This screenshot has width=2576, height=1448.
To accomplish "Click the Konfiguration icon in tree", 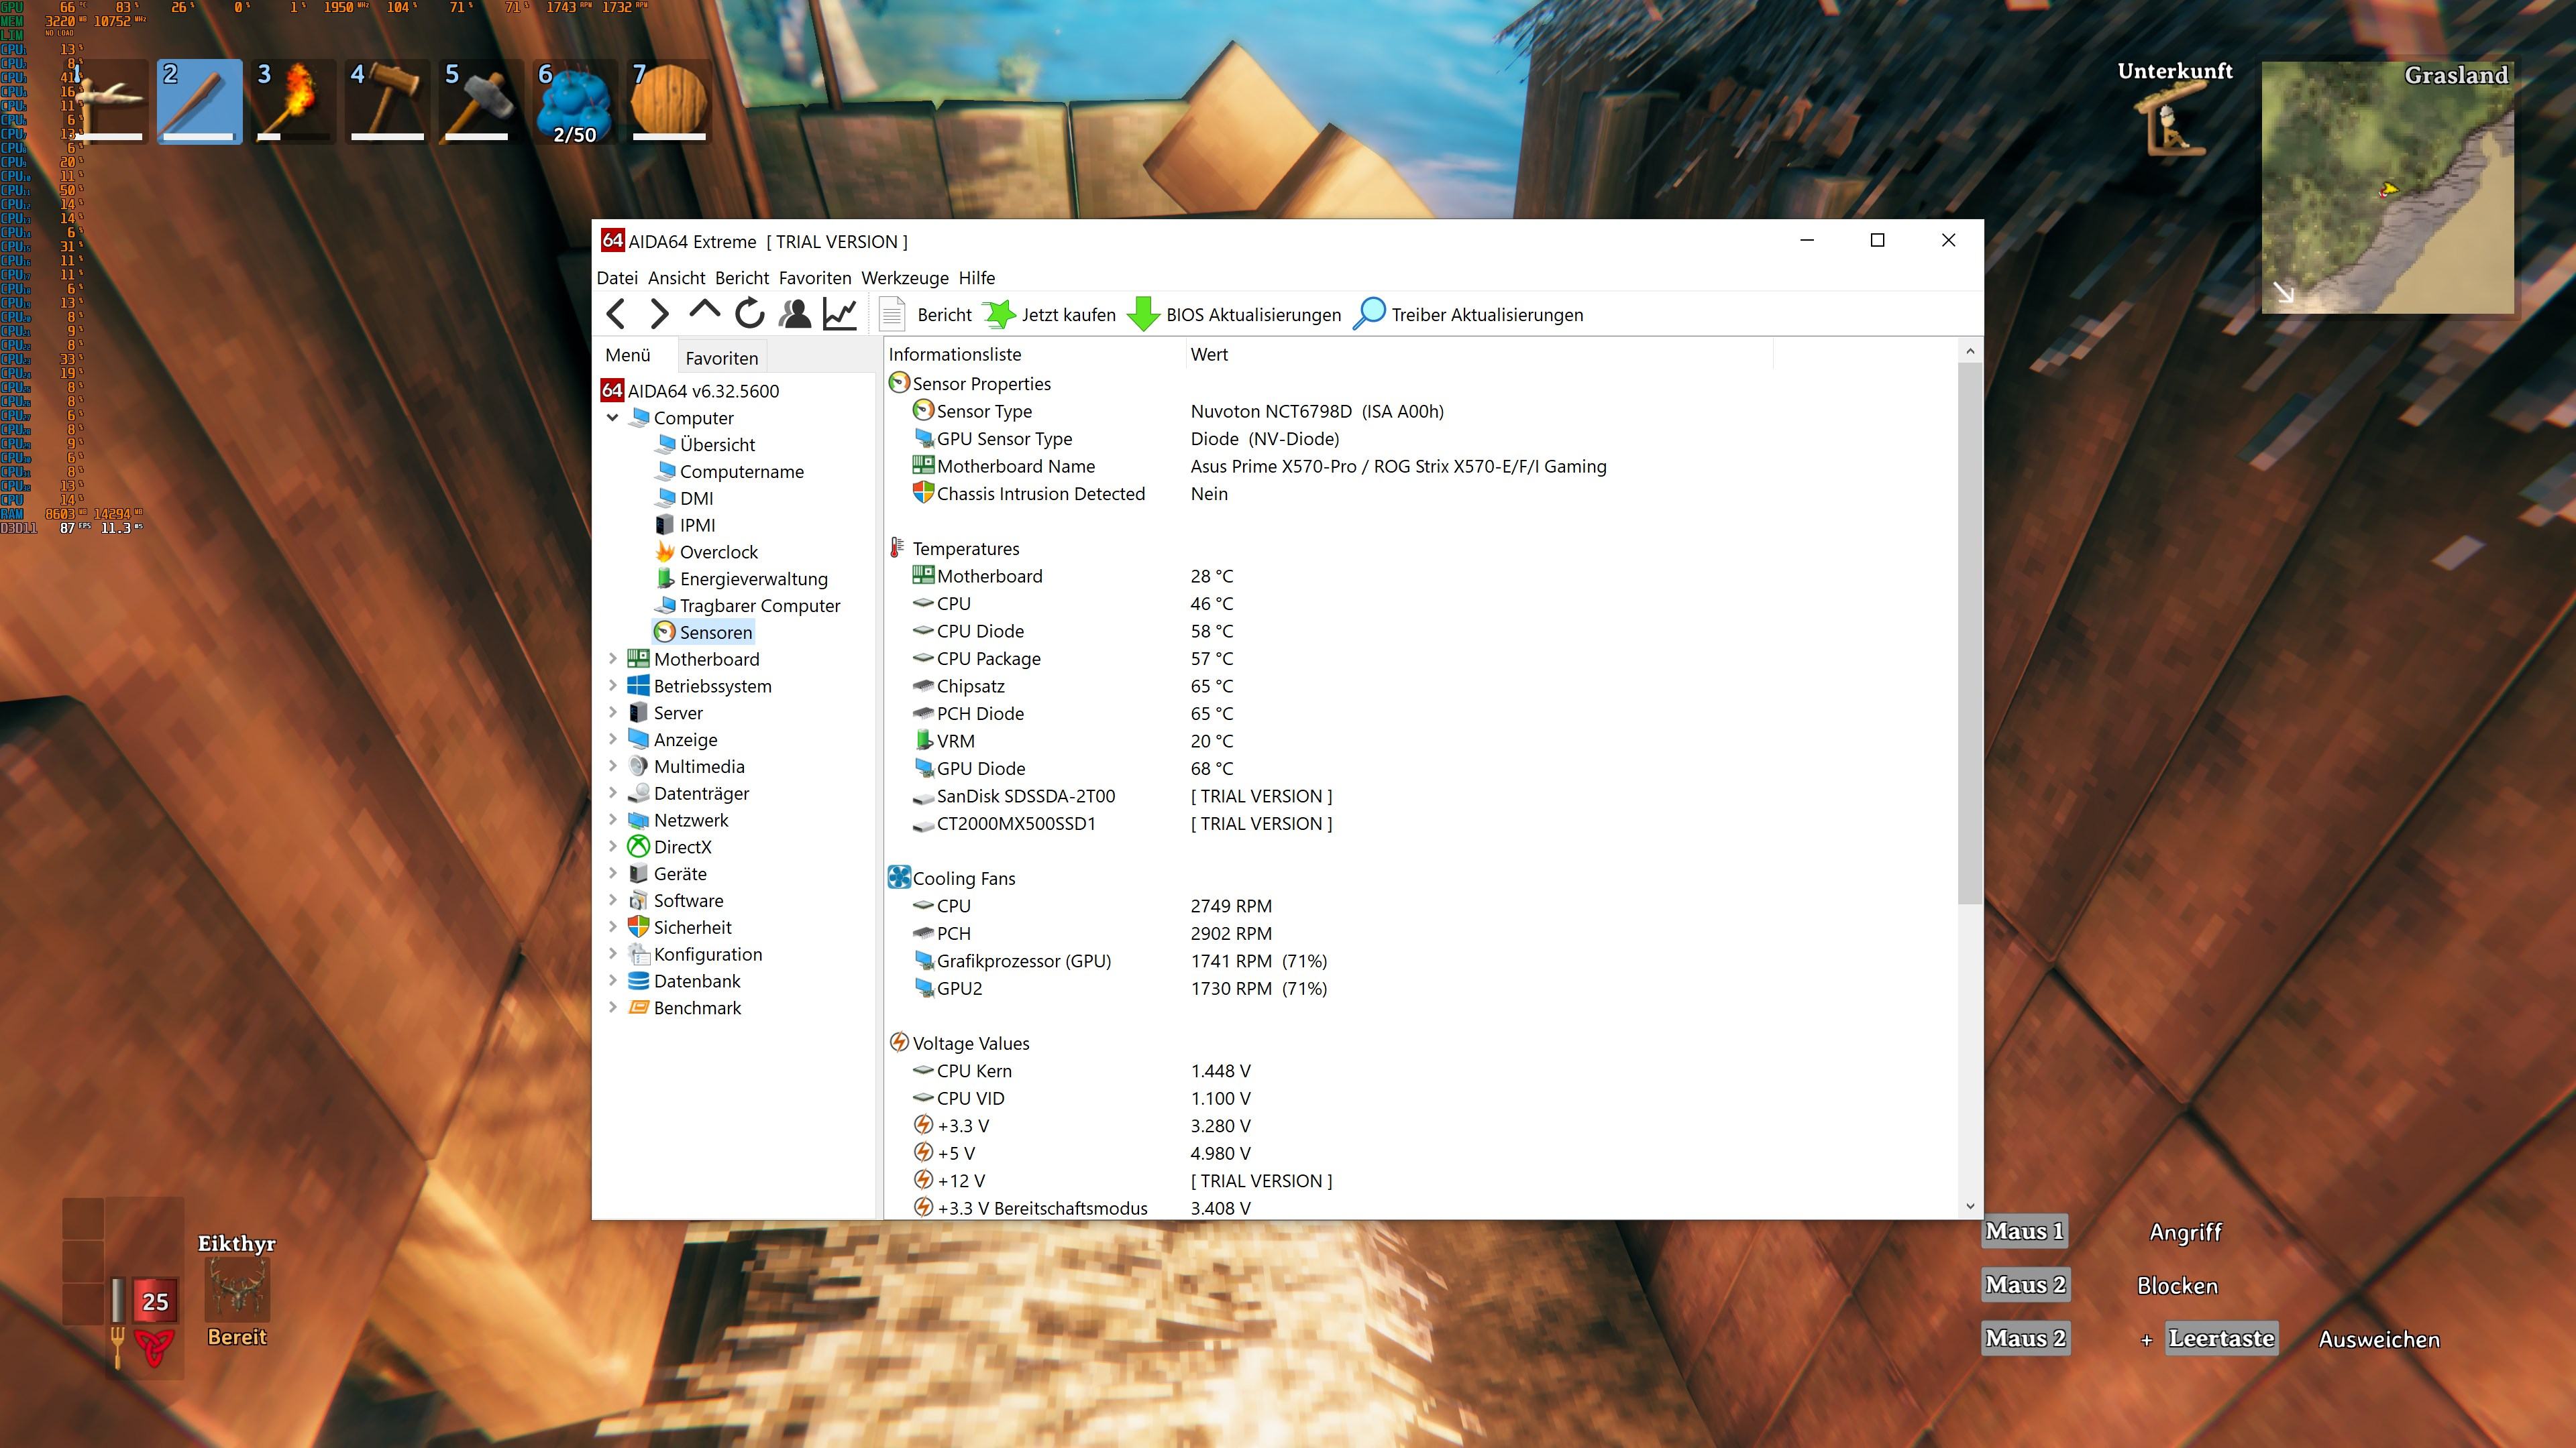I will (x=639, y=955).
